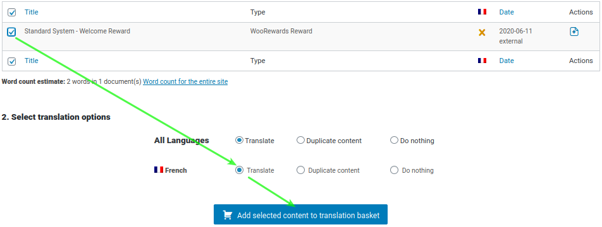Click the add translation icon in Actions
602x227 pixels.
pyautogui.click(x=574, y=32)
